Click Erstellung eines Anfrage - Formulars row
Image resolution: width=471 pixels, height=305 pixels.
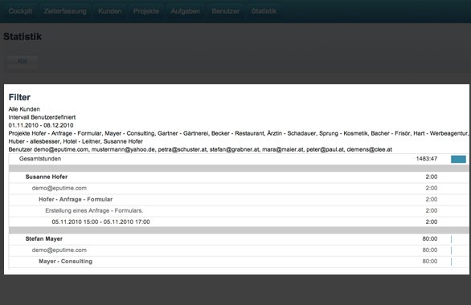(x=239, y=210)
